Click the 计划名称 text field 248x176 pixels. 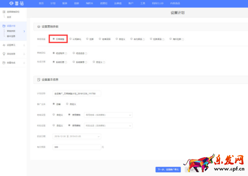(x=76, y=93)
